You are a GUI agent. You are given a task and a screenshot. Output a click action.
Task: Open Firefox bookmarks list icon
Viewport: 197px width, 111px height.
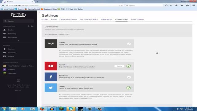click(x=171, y=6)
